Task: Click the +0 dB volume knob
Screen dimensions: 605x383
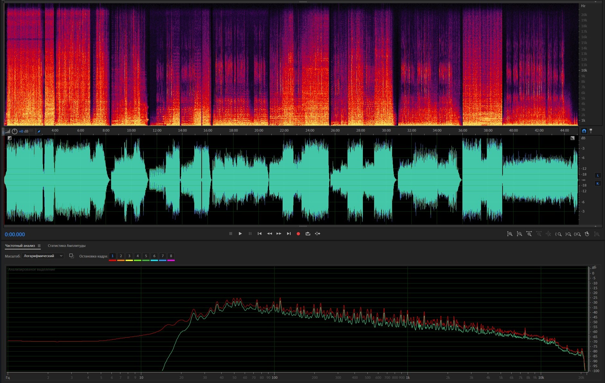Action: 14,131
